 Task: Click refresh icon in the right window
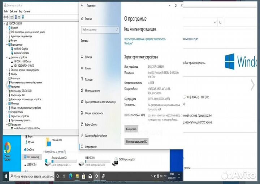coord(220,22)
